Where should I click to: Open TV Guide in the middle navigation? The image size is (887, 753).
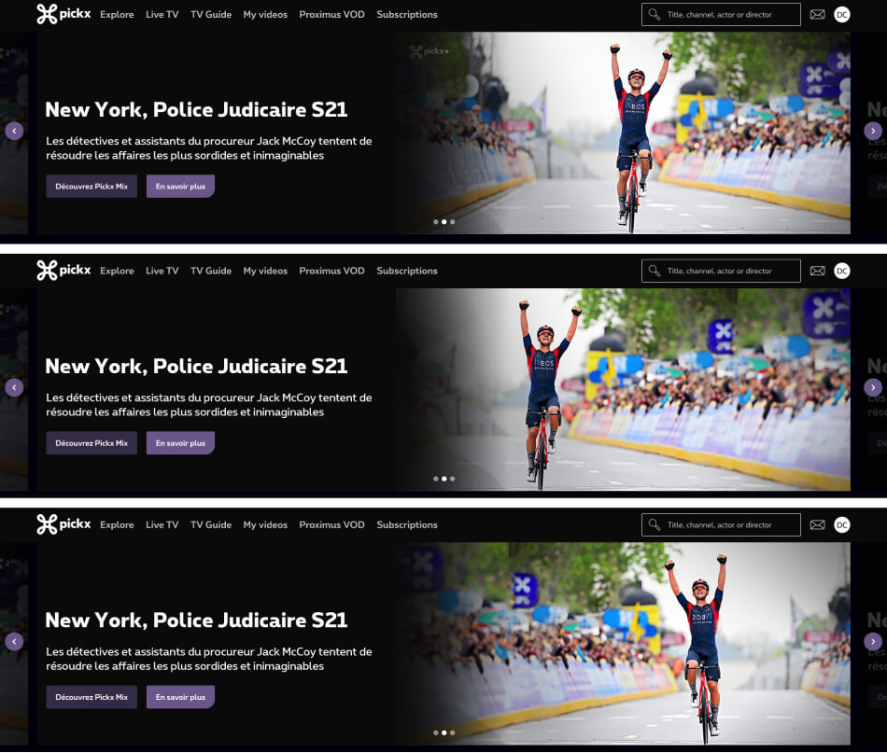point(211,271)
